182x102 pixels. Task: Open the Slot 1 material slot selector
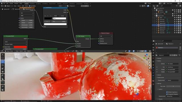tap(62, 6)
